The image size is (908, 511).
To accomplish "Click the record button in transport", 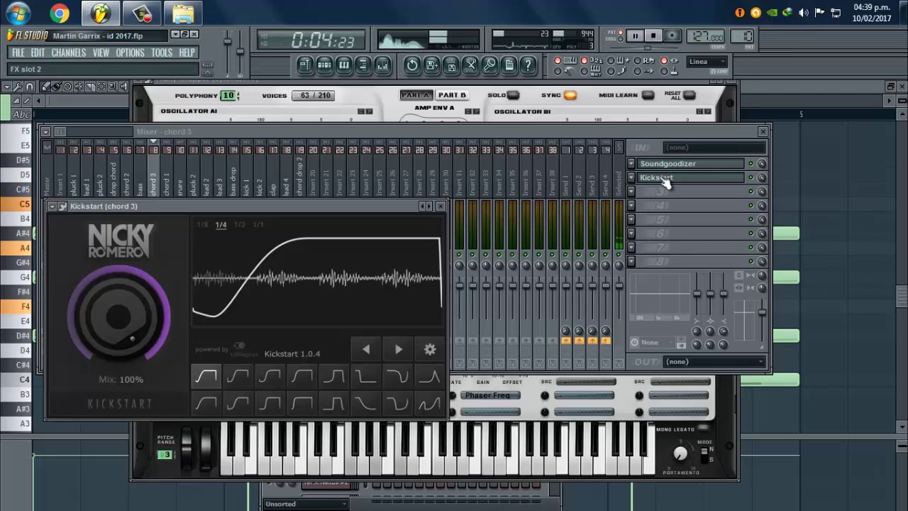I will point(672,36).
